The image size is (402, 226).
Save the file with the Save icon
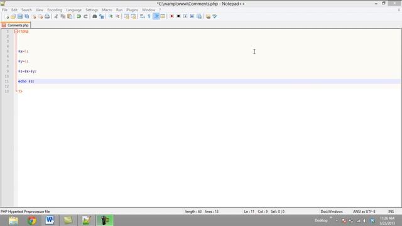pos(19,16)
